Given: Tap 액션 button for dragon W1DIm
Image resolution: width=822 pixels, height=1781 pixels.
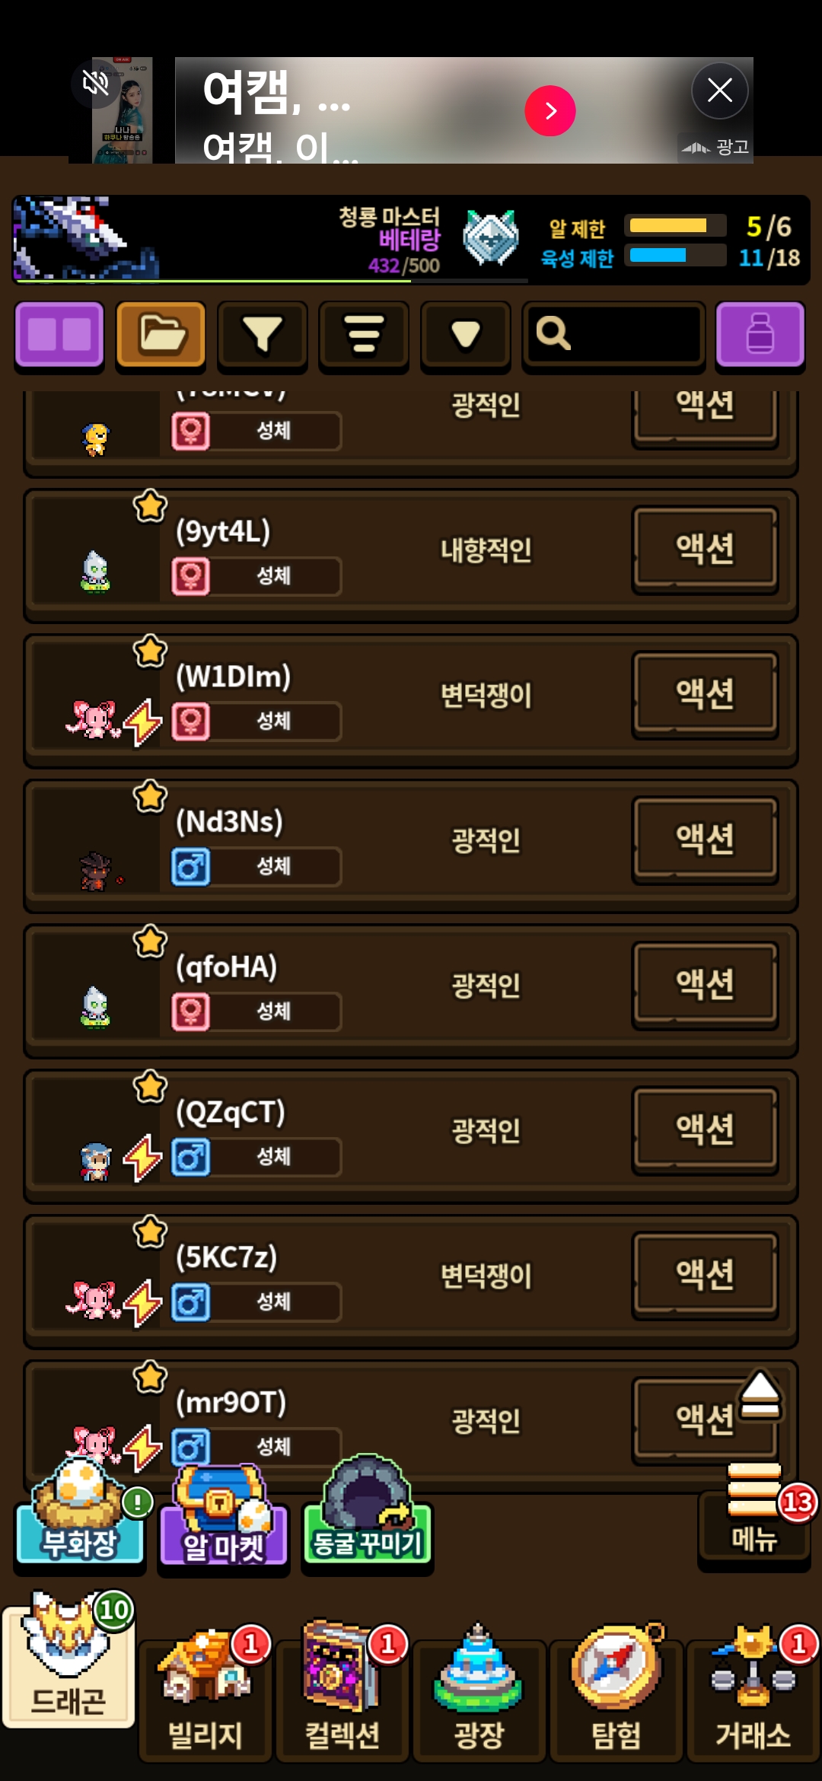Looking at the screenshot, I should click(x=705, y=694).
